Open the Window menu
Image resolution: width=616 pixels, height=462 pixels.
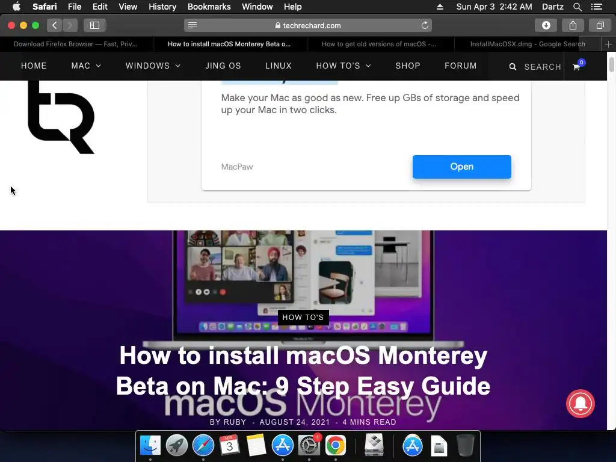257,7
